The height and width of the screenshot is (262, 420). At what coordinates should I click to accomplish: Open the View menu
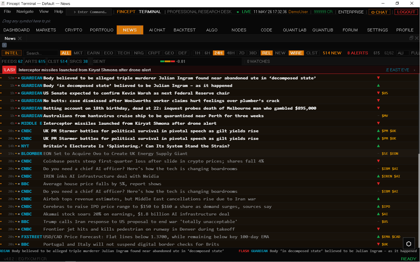(x=44, y=11)
